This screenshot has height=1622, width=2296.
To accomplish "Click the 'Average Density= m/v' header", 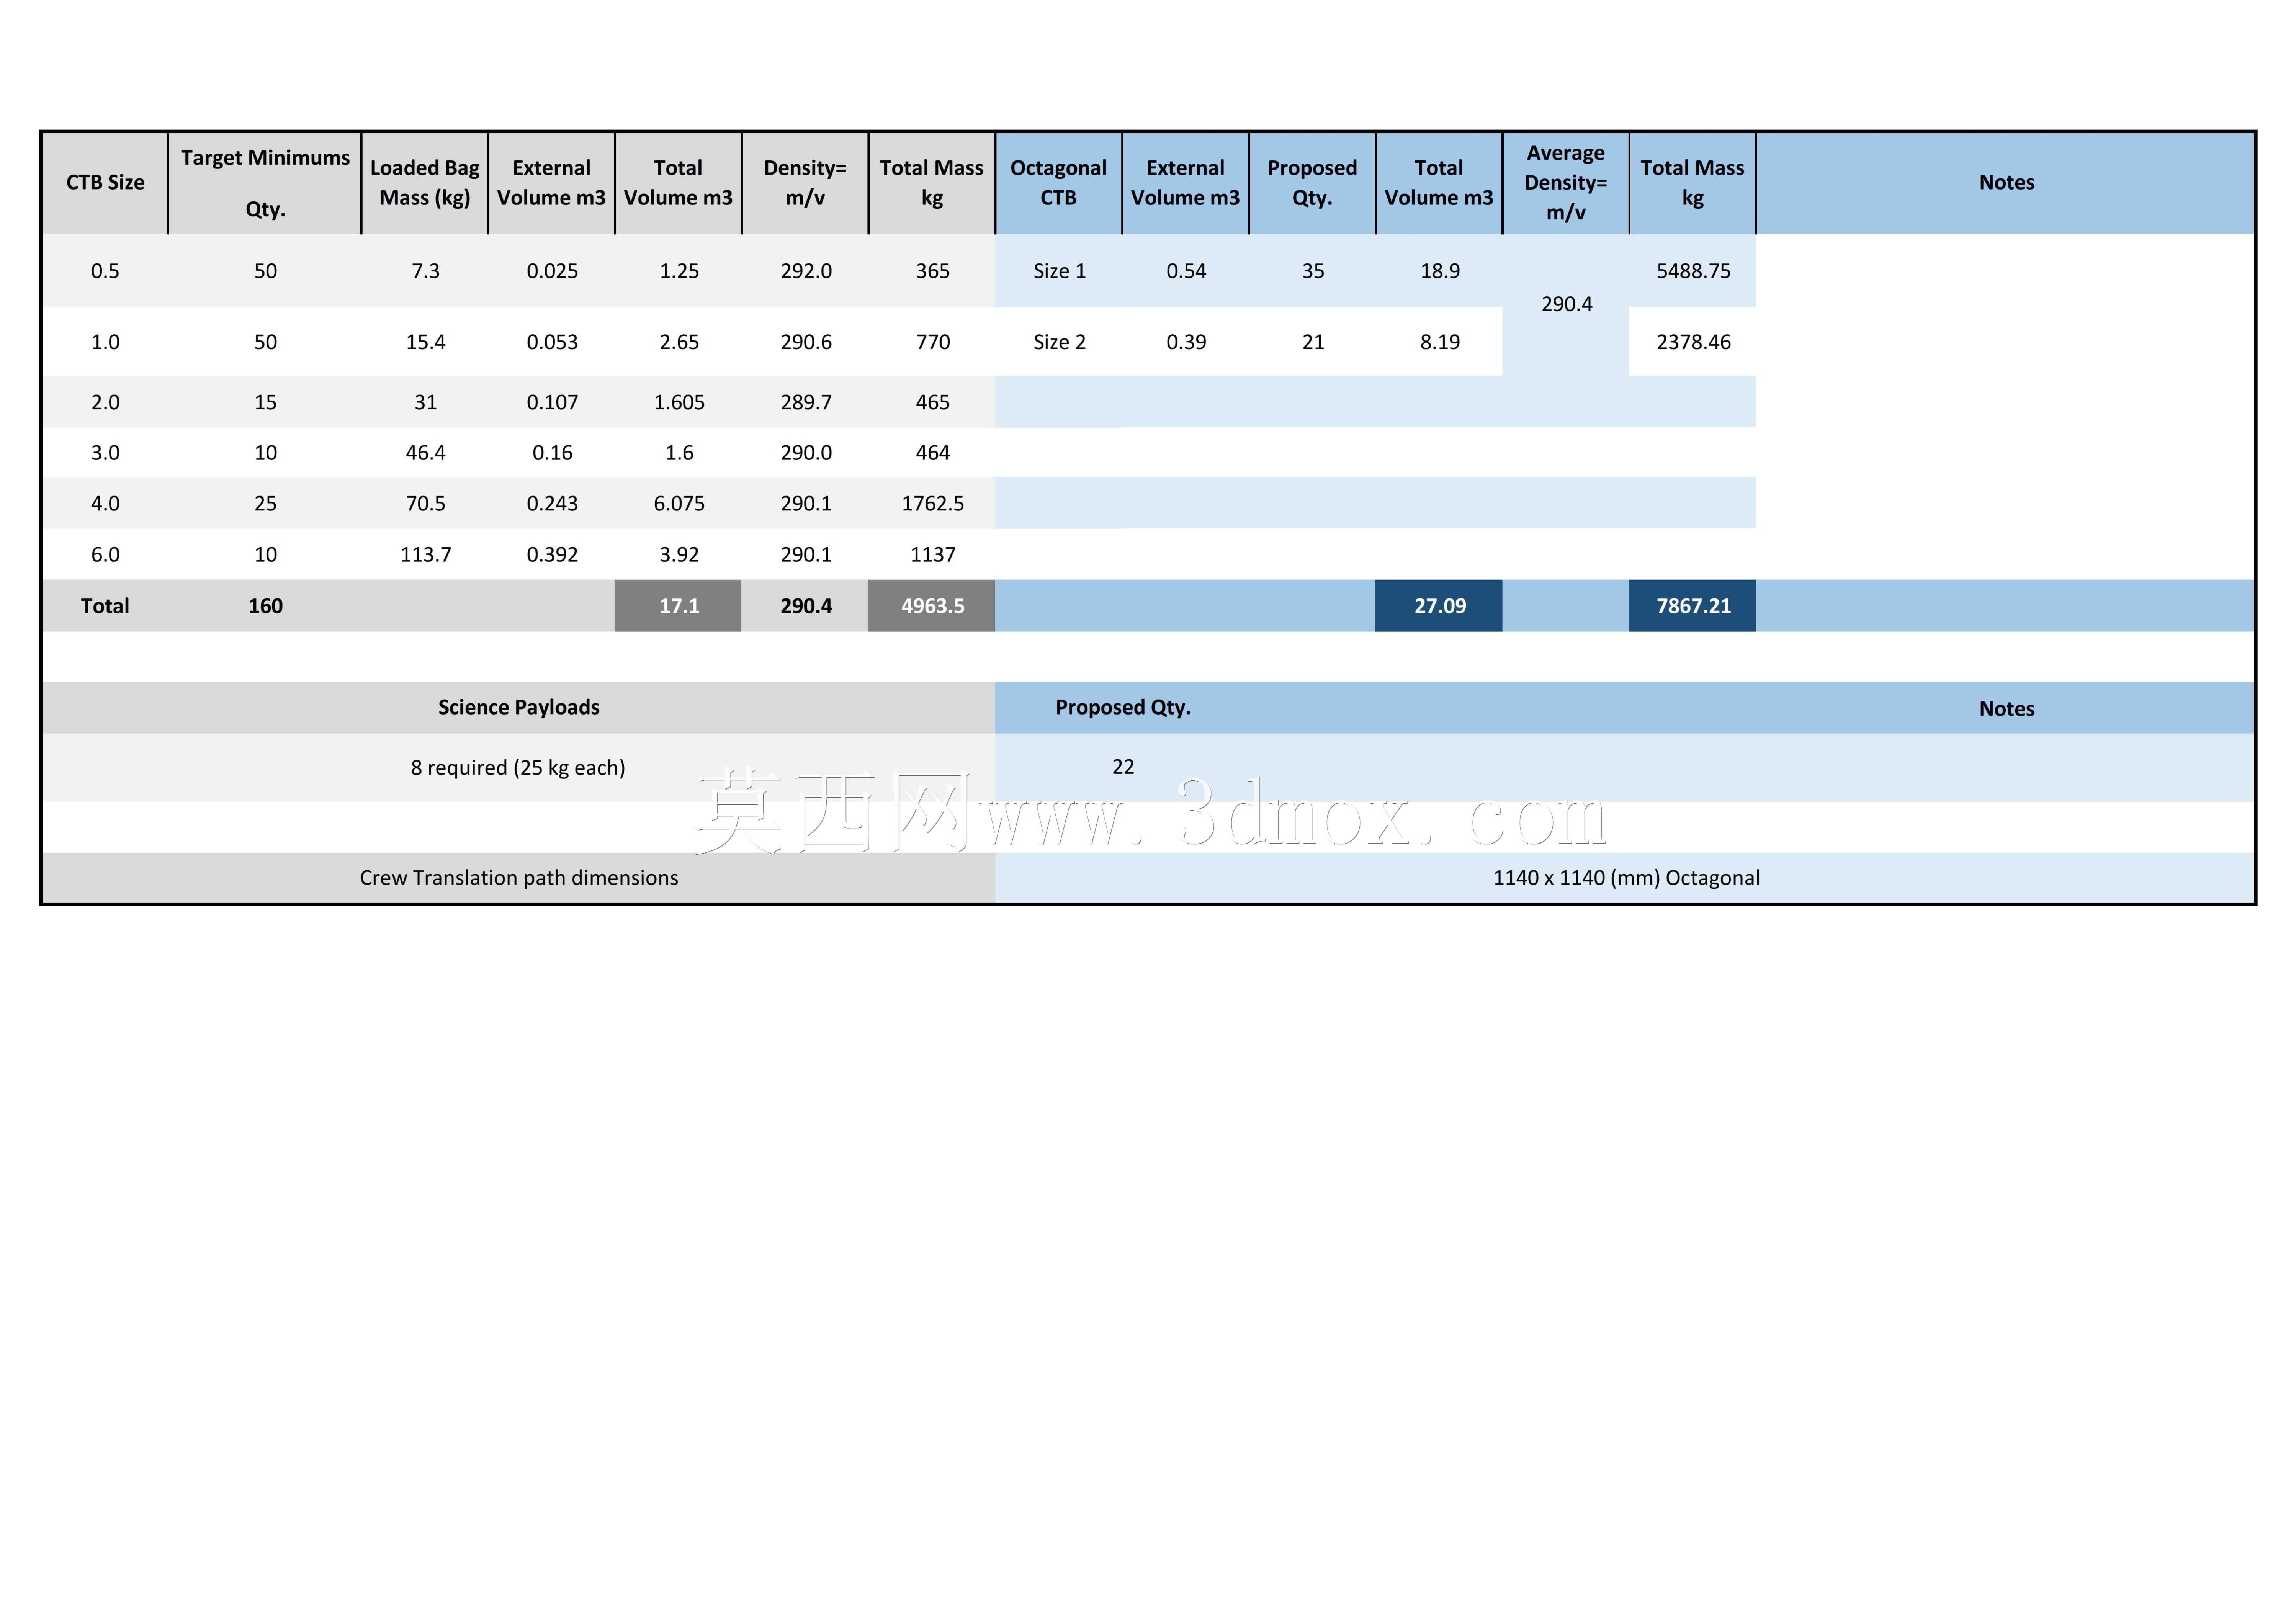I will pos(1566,183).
